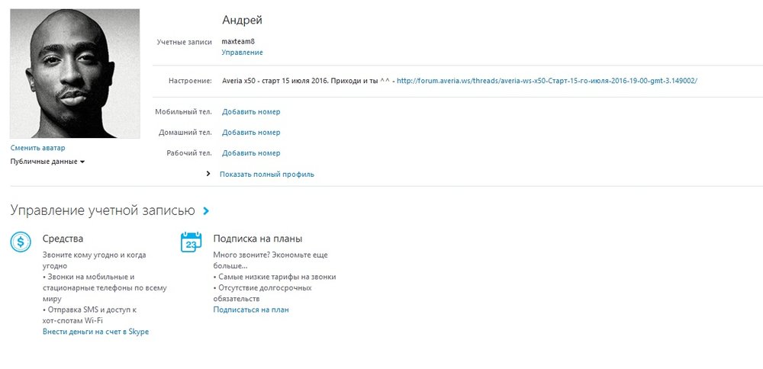Click the Средства section heading
Screen dimensions: 763x369
[x=63, y=239]
